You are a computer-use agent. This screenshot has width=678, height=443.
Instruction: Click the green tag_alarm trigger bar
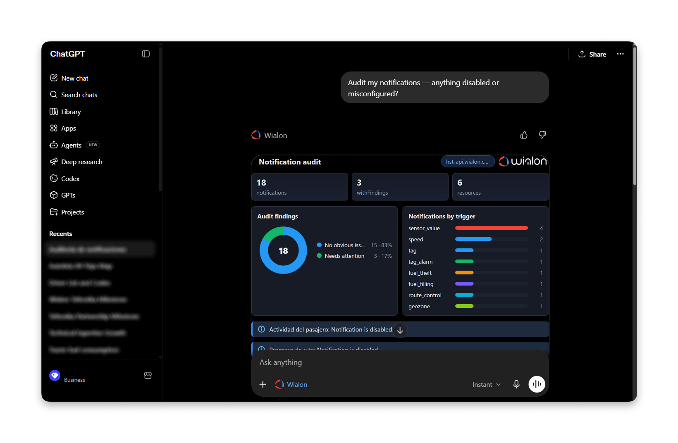click(464, 262)
